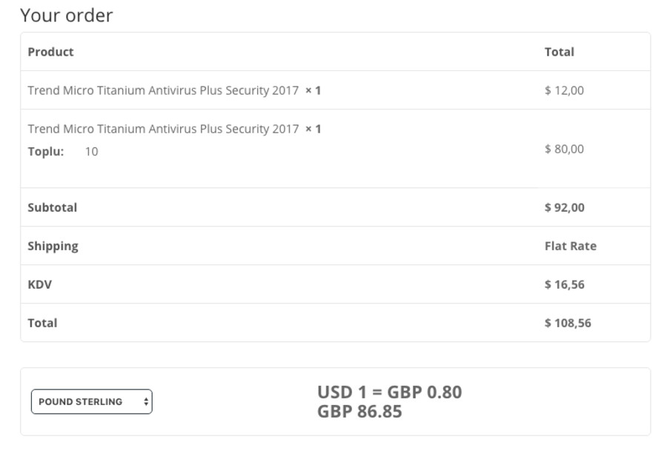Click the dropdown arrows on currency selector
The image size is (667, 456).
click(x=146, y=402)
